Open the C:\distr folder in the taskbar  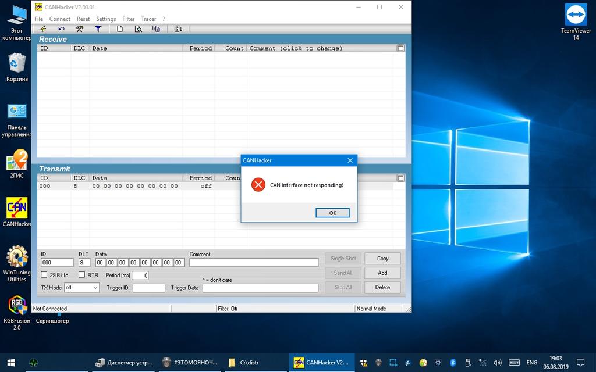[251, 362]
